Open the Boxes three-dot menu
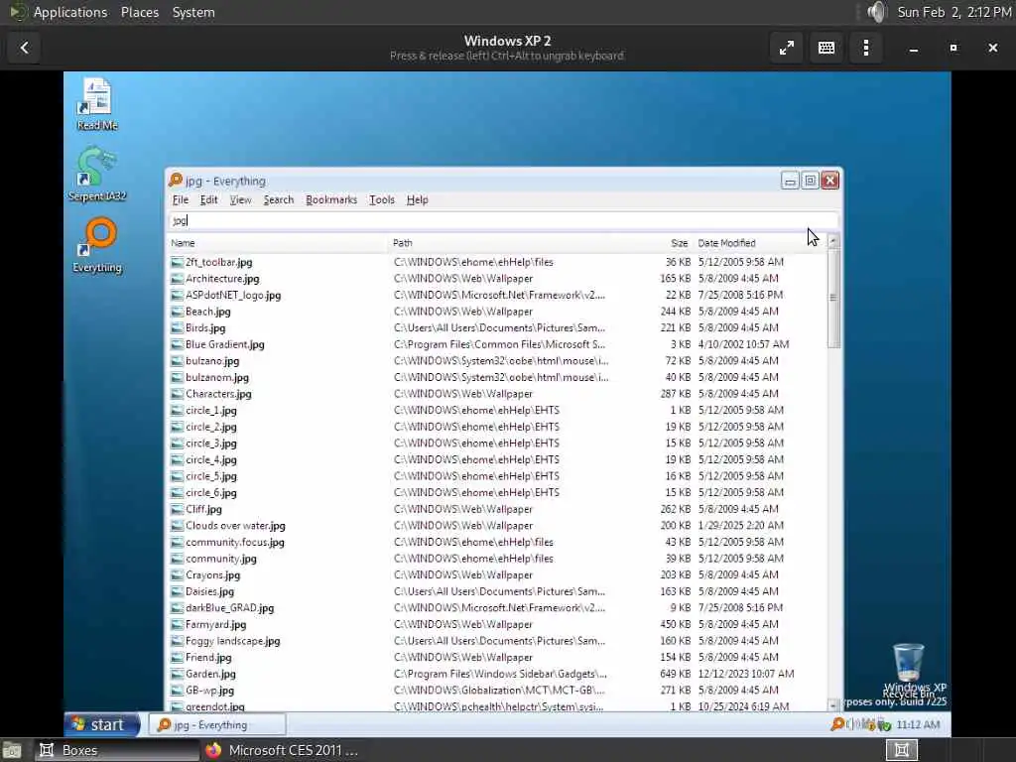Viewport: 1016px width, 762px height. (x=866, y=48)
